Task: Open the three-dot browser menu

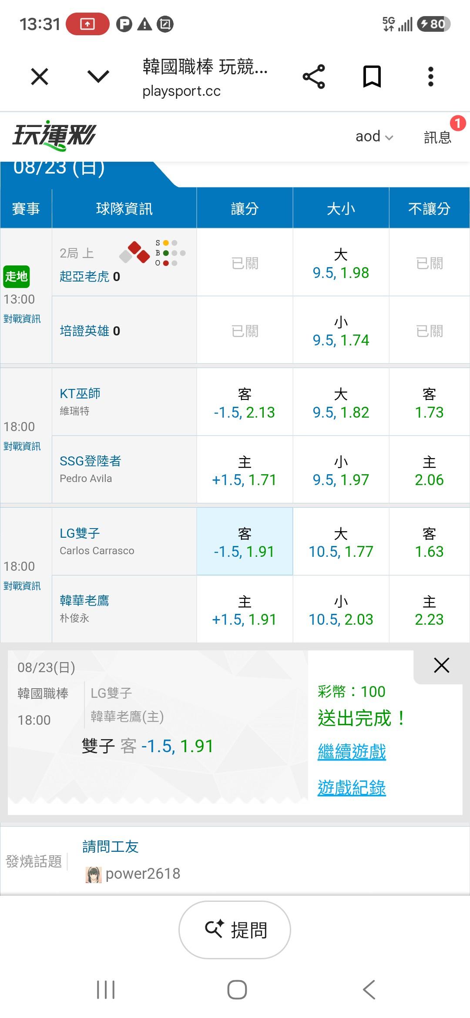Action: (x=431, y=77)
